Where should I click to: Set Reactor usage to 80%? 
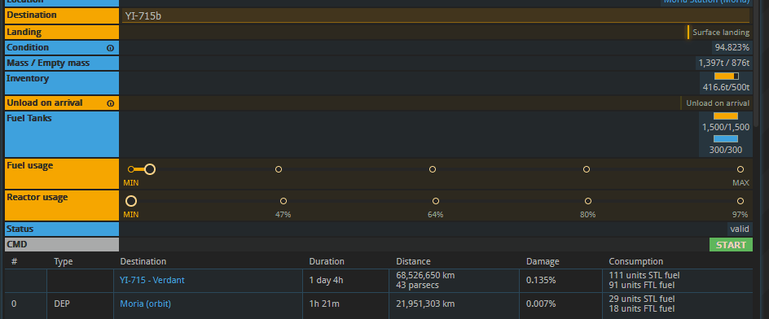tap(588, 201)
